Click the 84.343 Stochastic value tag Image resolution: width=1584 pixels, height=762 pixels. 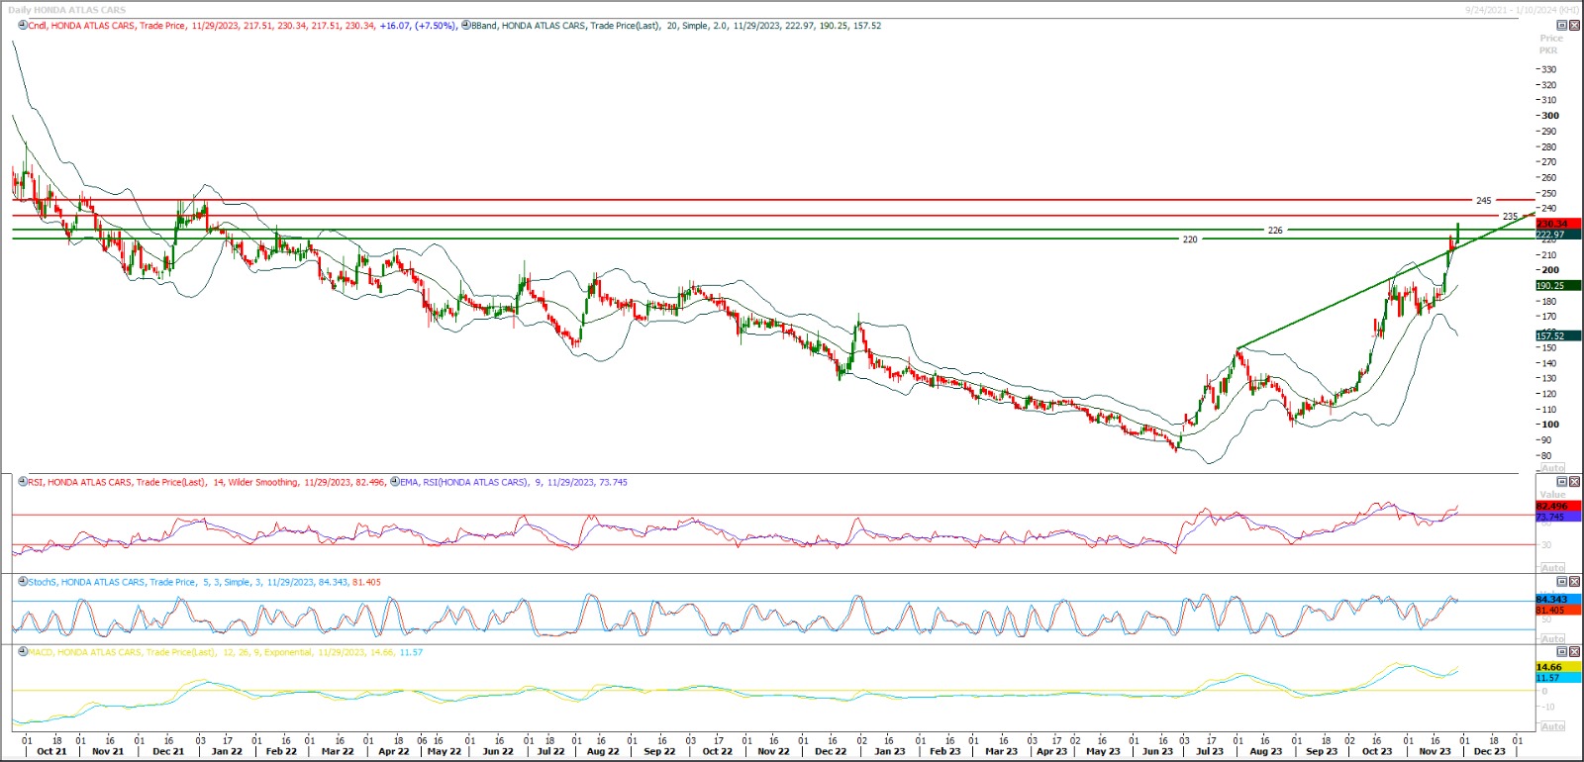[x=1557, y=599]
